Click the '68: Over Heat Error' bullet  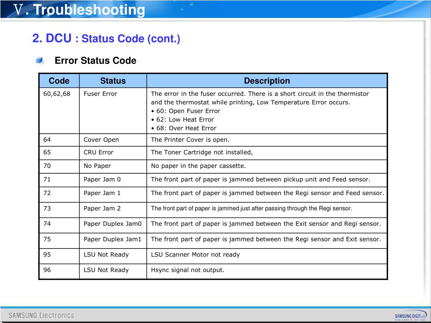click(x=184, y=128)
